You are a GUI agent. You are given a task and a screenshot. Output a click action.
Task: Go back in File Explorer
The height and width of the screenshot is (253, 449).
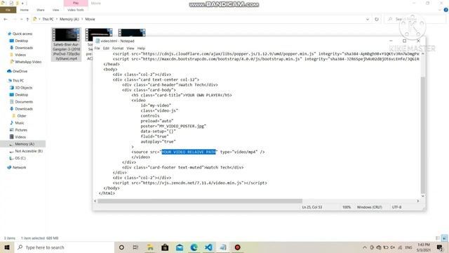click(6, 19)
